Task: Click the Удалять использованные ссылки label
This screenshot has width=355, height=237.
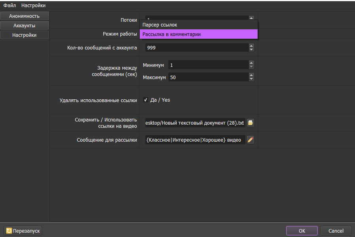Action: point(98,100)
